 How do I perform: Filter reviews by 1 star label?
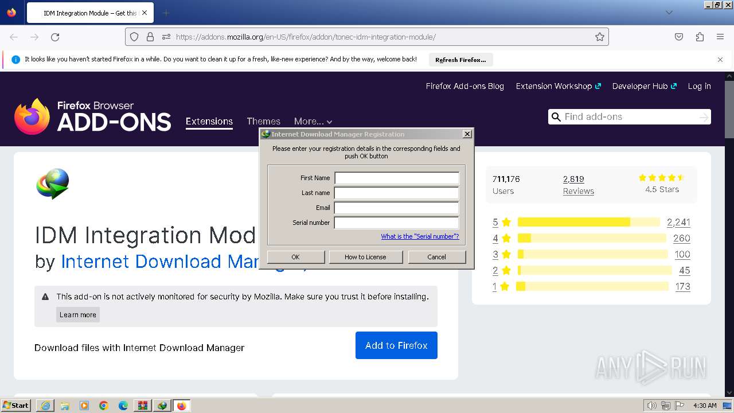pos(501,286)
